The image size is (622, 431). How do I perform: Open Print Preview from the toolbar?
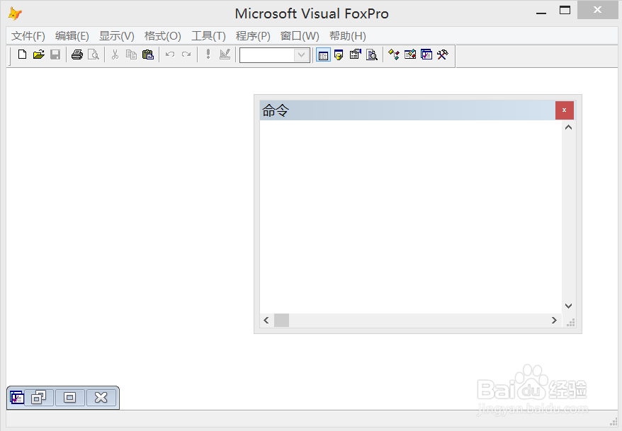pyautogui.click(x=94, y=54)
